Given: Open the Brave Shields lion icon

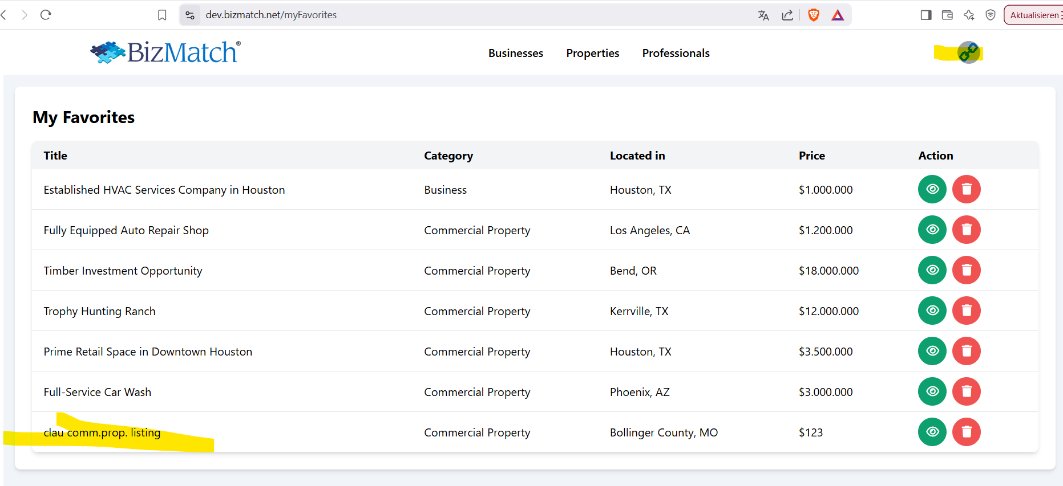Looking at the screenshot, I should [814, 15].
